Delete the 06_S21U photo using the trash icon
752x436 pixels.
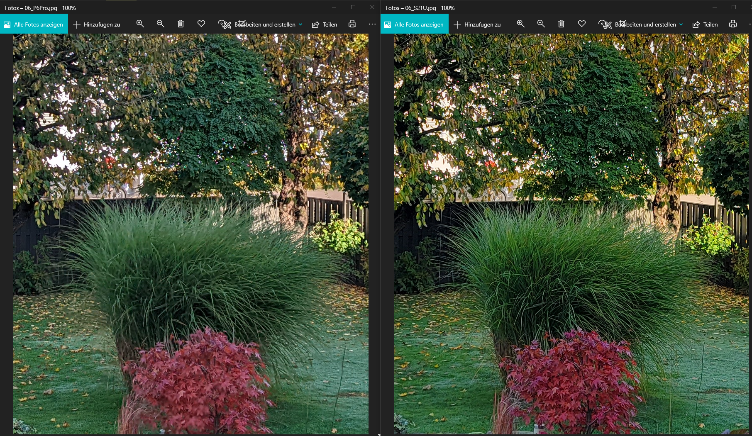[561, 24]
